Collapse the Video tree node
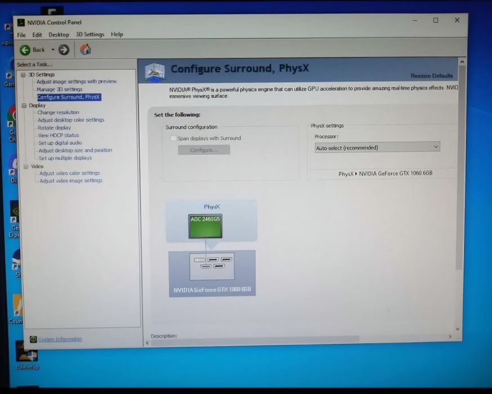The image size is (492, 394). click(26, 166)
